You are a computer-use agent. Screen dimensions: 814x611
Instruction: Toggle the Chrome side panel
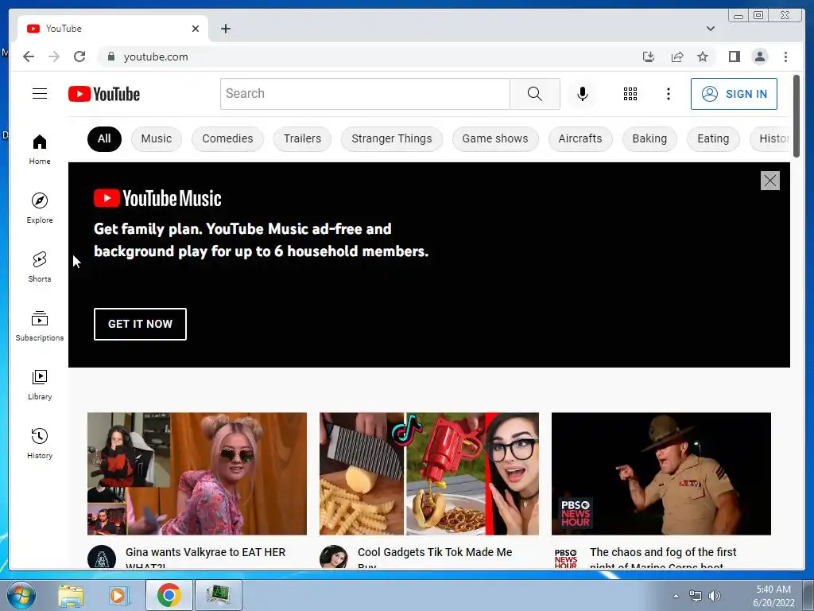pyautogui.click(x=734, y=56)
